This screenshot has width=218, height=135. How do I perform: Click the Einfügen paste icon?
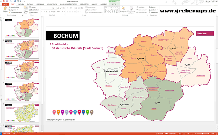pyautogui.click(x=5, y=8)
